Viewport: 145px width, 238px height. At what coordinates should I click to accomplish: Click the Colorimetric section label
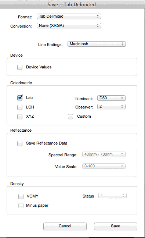(21, 83)
